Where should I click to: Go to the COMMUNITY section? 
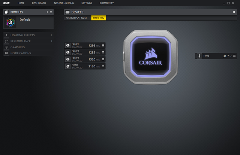pyautogui.click(x=106, y=3)
